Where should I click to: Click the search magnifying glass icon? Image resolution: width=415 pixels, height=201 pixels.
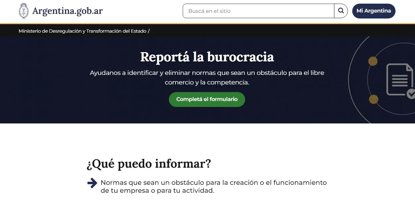[341, 11]
